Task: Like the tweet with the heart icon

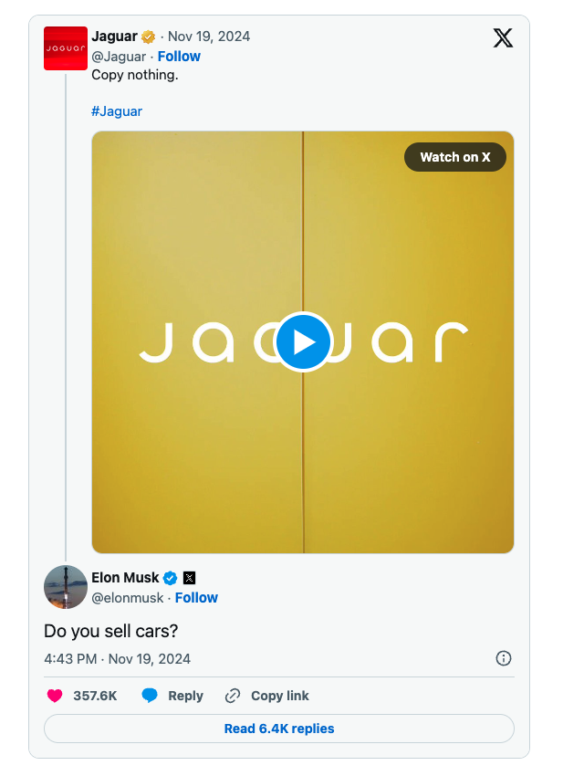Action: pyautogui.click(x=55, y=696)
